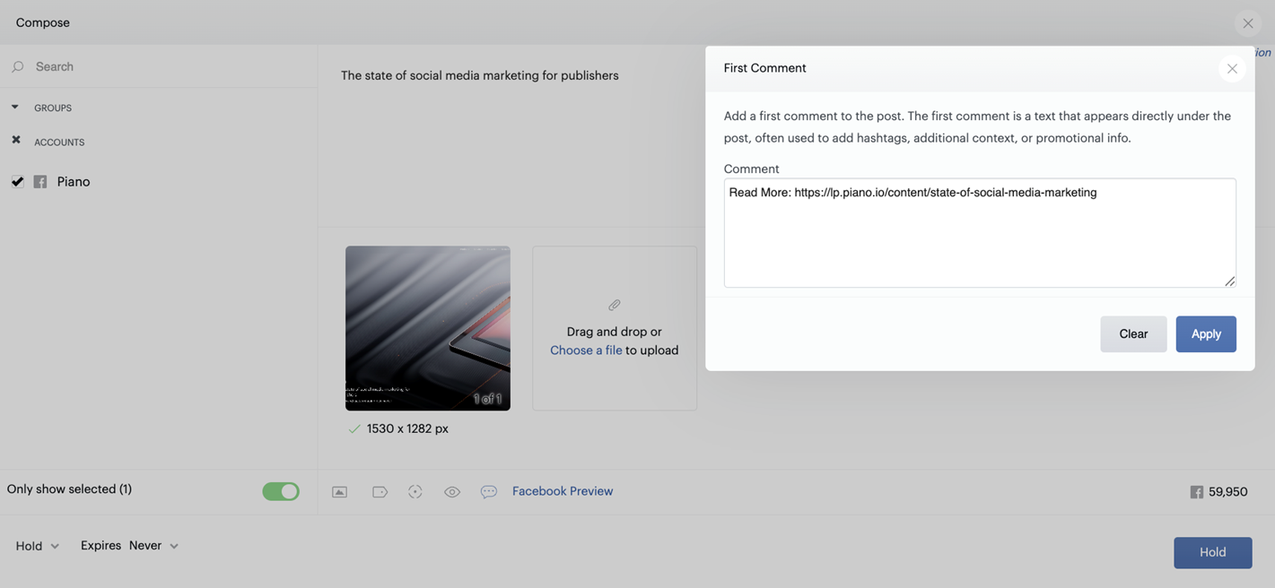This screenshot has width=1275, height=588.
Task: Click the Facebook icon beside Piano account
Action: (40, 182)
